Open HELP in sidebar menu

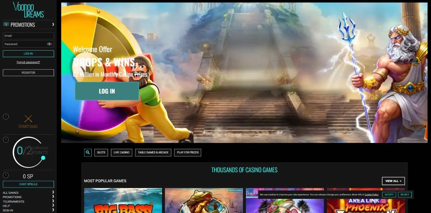coord(6,206)
